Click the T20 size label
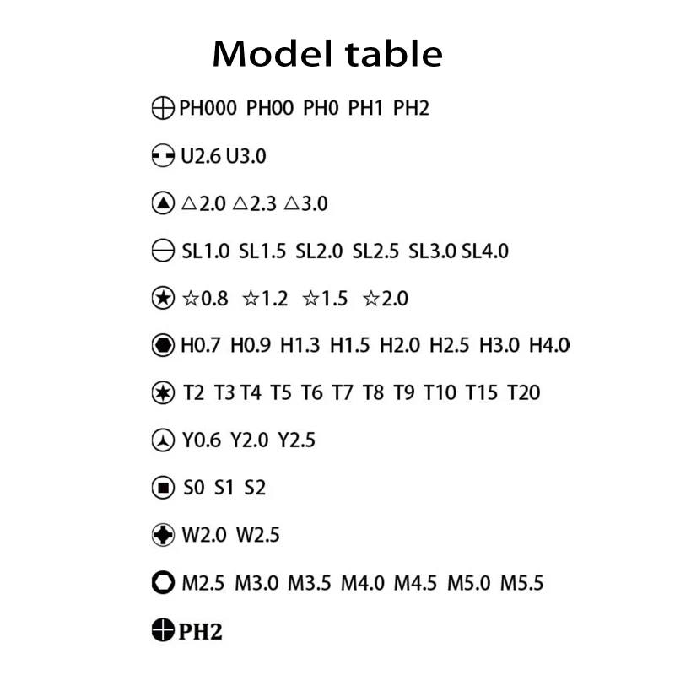The width and height of the screenshot is (675, 675). tap(523, 392)
